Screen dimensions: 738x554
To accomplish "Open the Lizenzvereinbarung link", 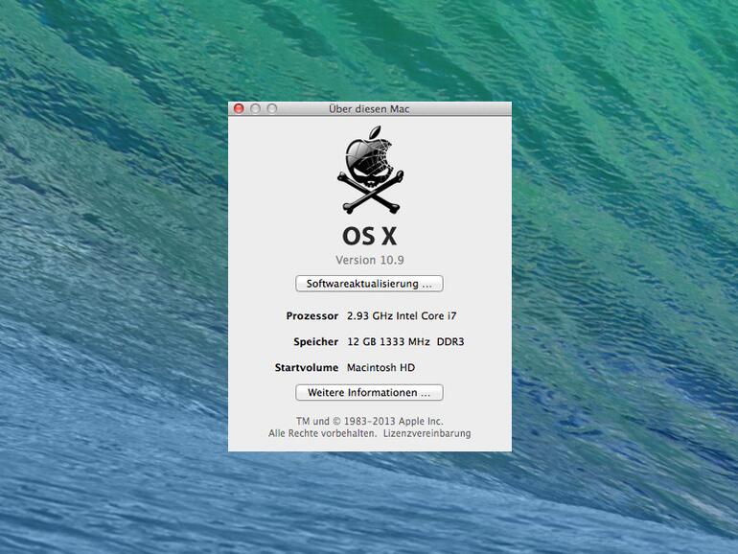I will (427, 434).
